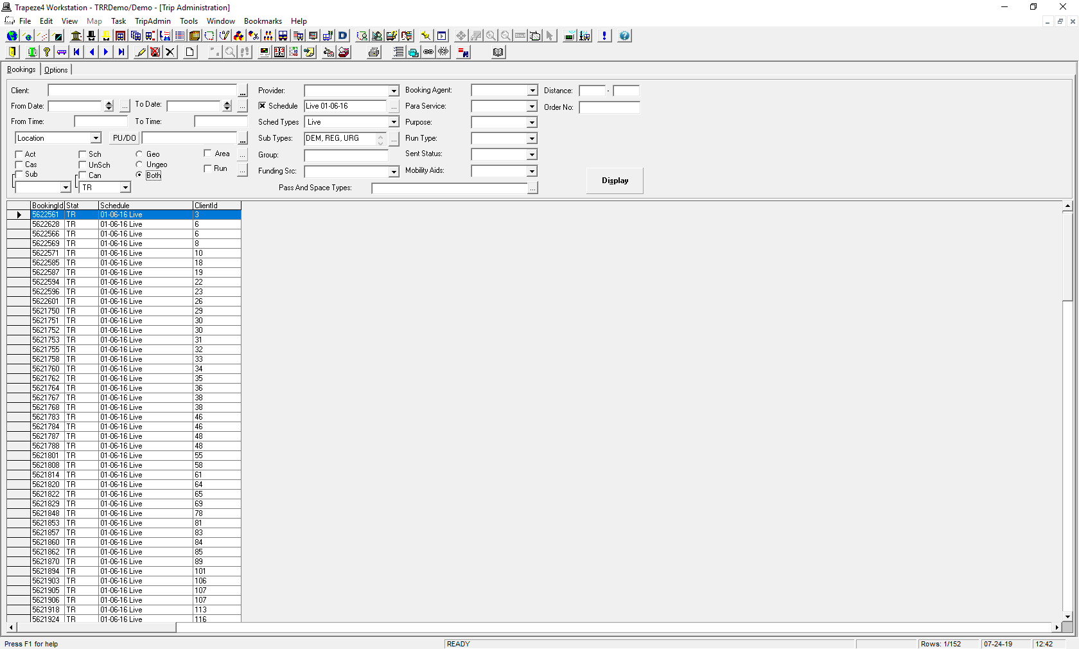Select the Geo radio button
The width and height of the screenshot is (1079, 649).
coord(139,154)
